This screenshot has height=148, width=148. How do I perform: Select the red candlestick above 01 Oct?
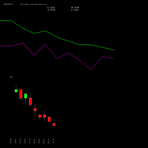pyautogui.click(x=40, y=116)
